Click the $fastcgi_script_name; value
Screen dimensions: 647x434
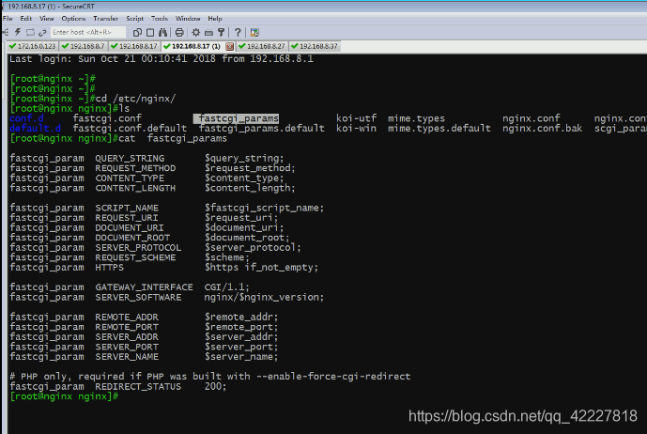pos(265,208)
